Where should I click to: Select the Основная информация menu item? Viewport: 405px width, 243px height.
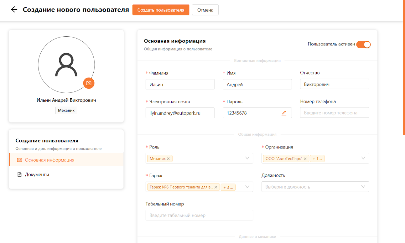[x=49, y=160]
